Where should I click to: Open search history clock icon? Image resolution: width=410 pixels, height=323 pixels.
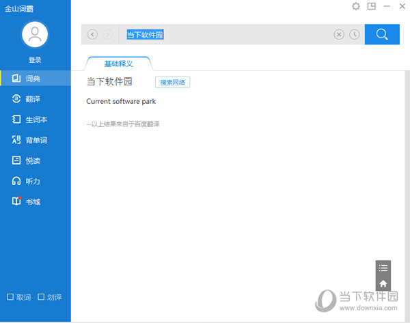coord(355,34)
